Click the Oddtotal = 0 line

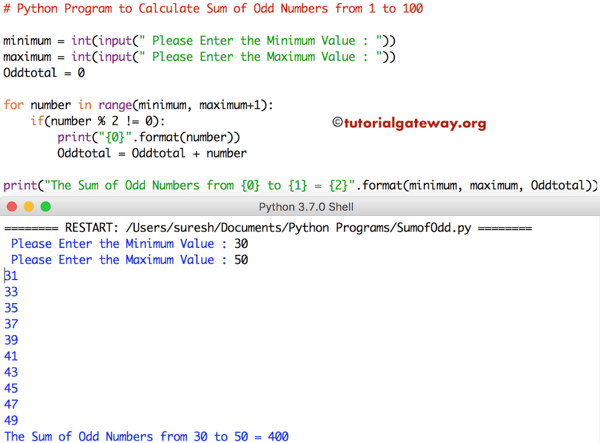pos(44,73)
